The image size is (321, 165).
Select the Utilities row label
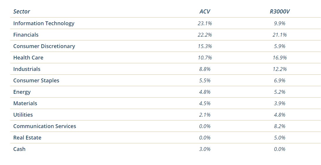23,115
